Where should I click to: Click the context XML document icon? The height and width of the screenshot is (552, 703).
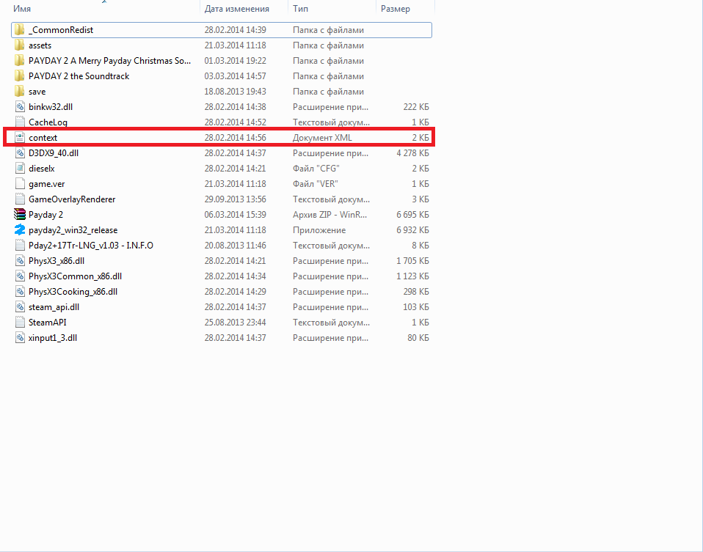tap(20, 138)
